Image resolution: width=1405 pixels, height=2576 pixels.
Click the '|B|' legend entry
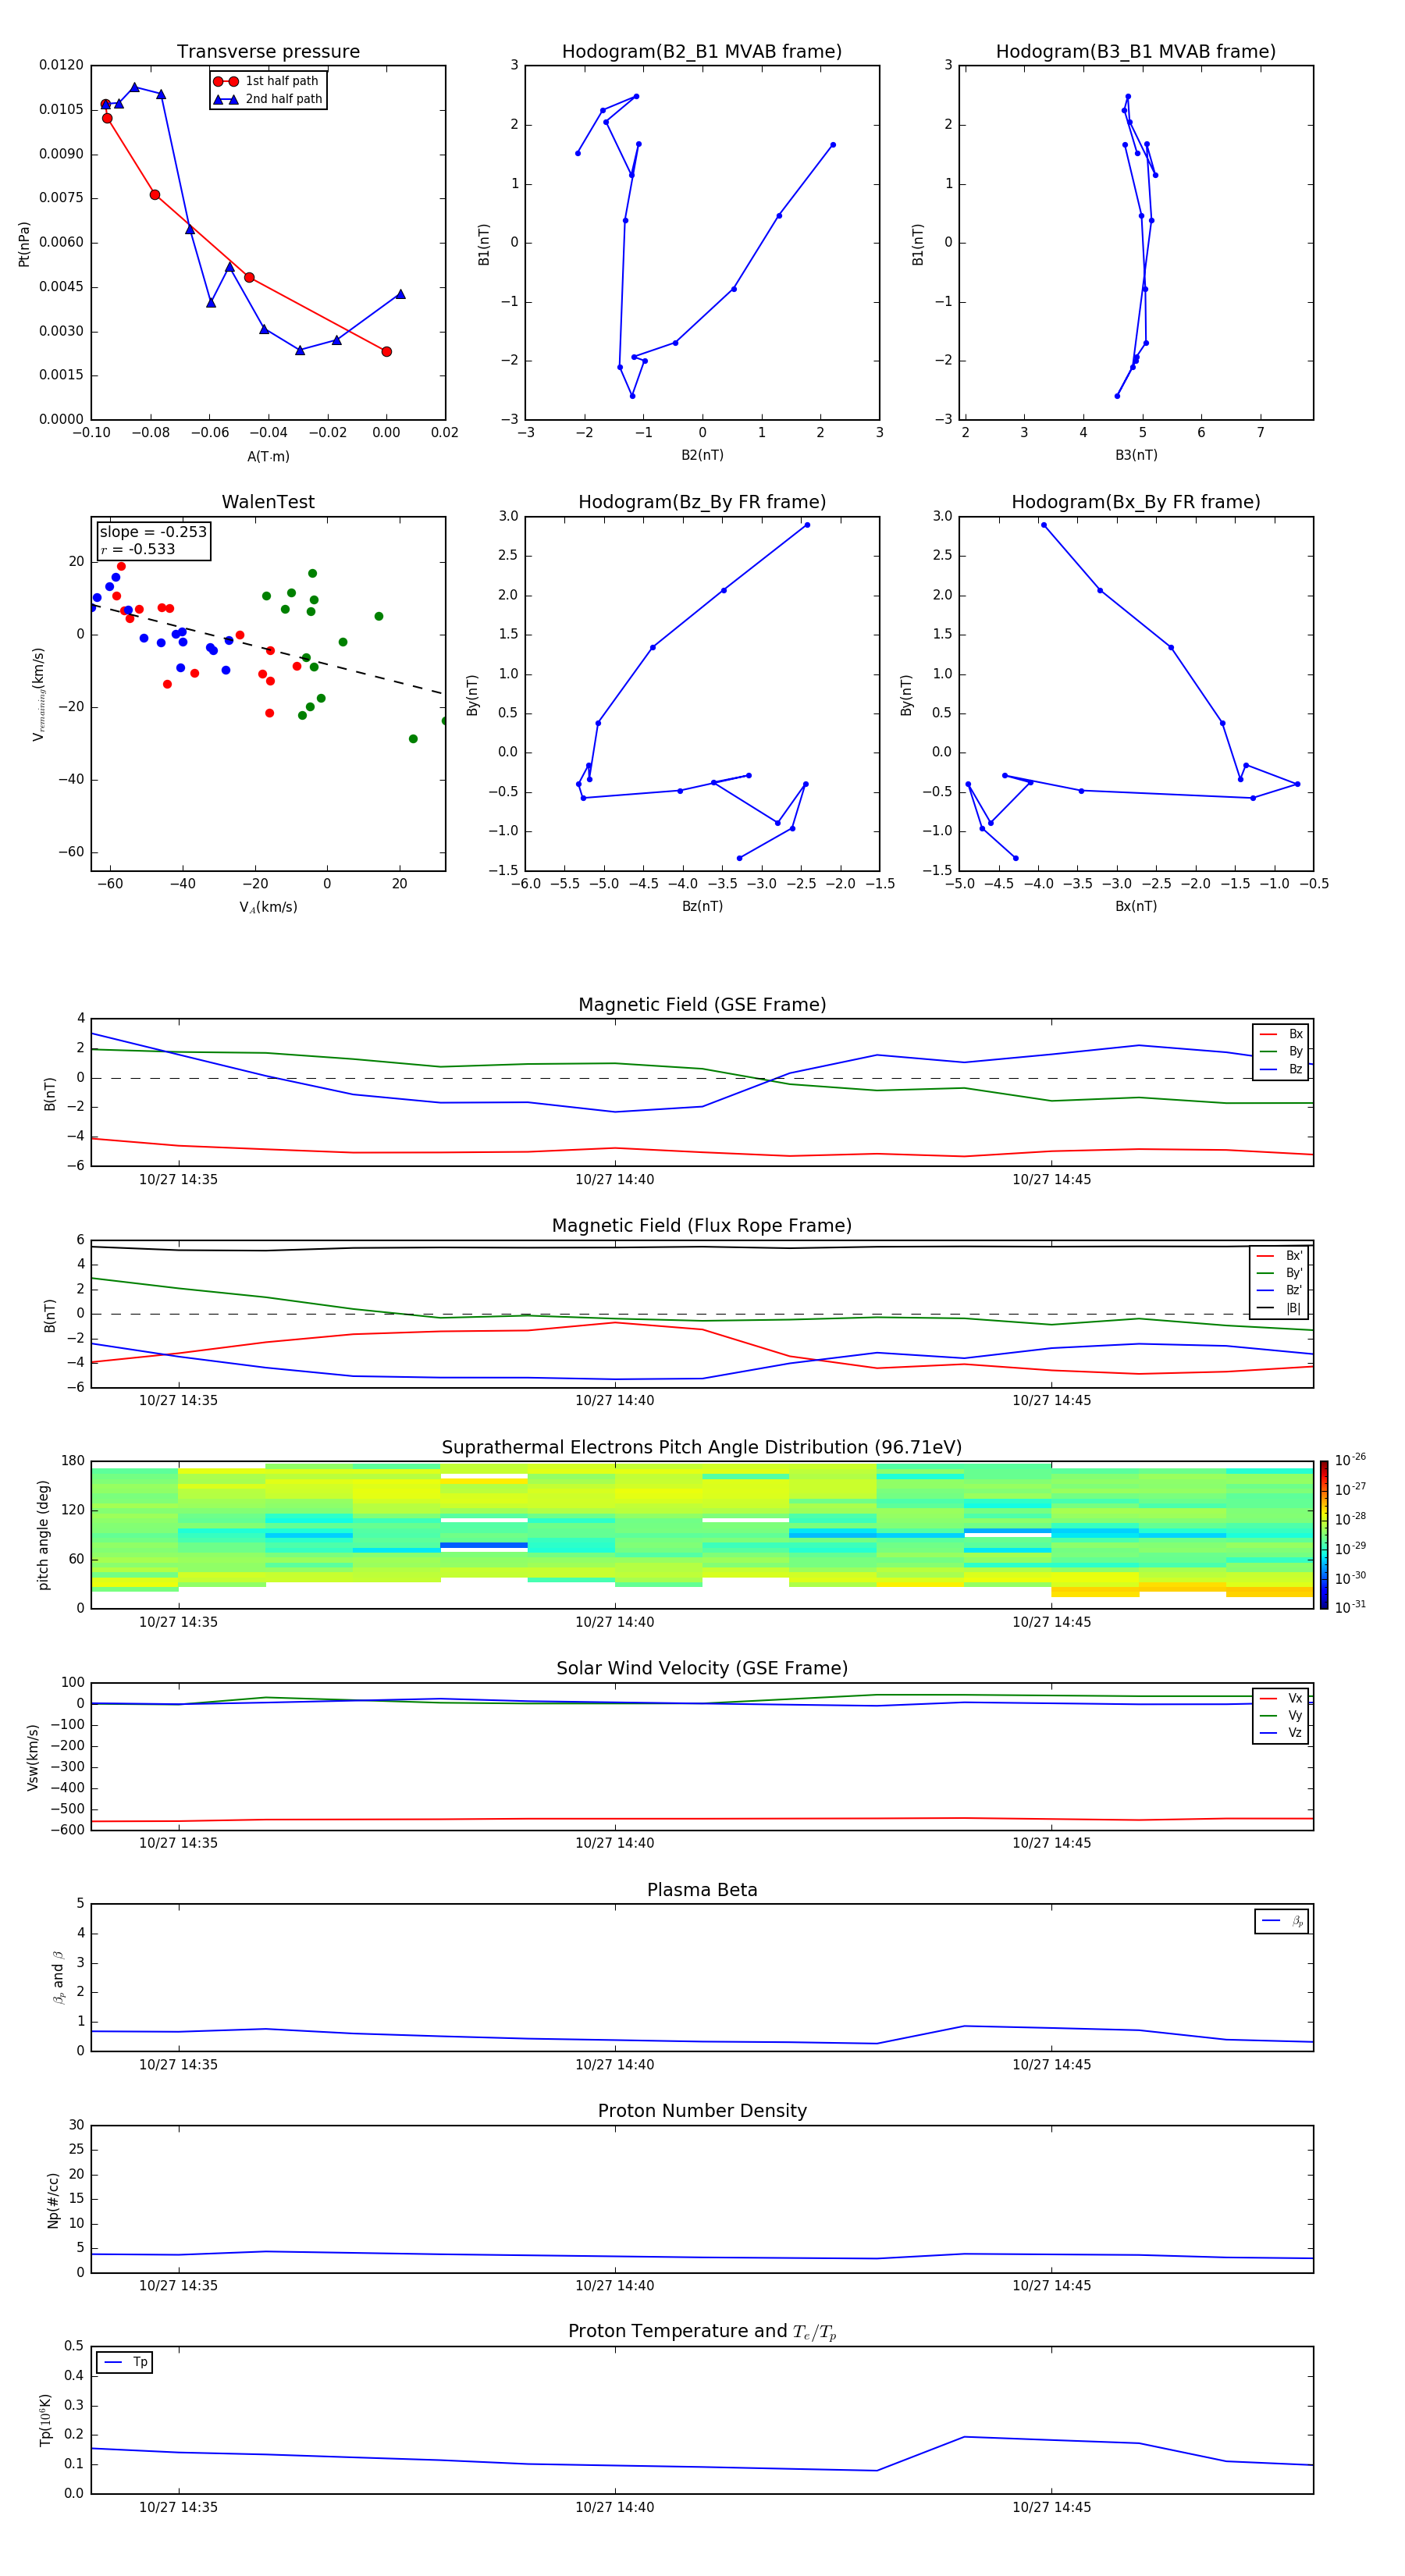[1279, 1308]
